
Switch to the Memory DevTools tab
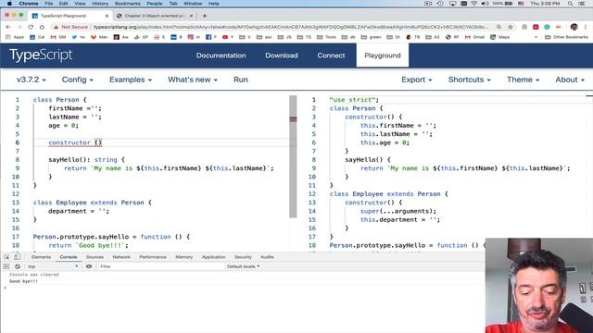click(184, 257)
